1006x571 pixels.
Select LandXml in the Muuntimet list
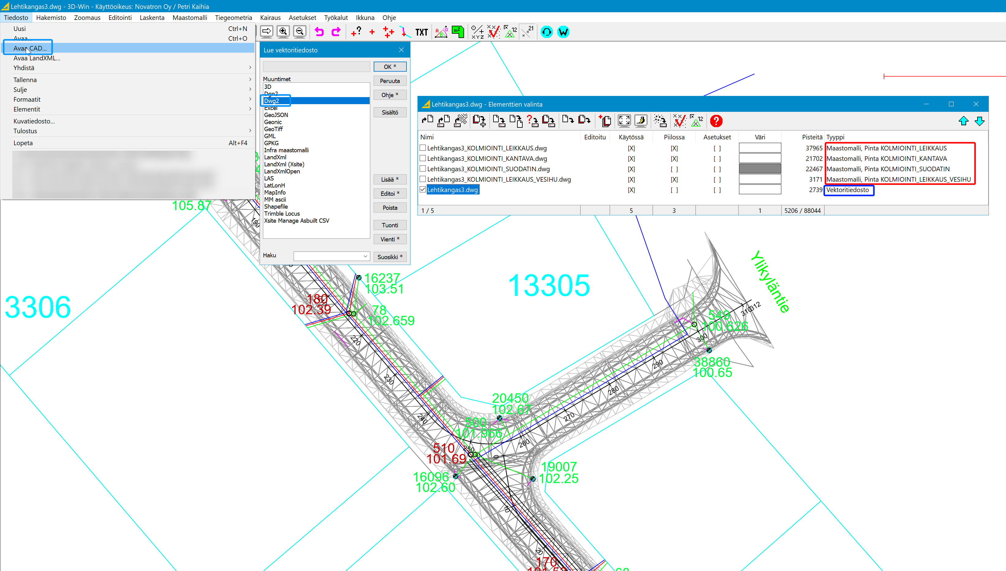click(x=275, y=157)
